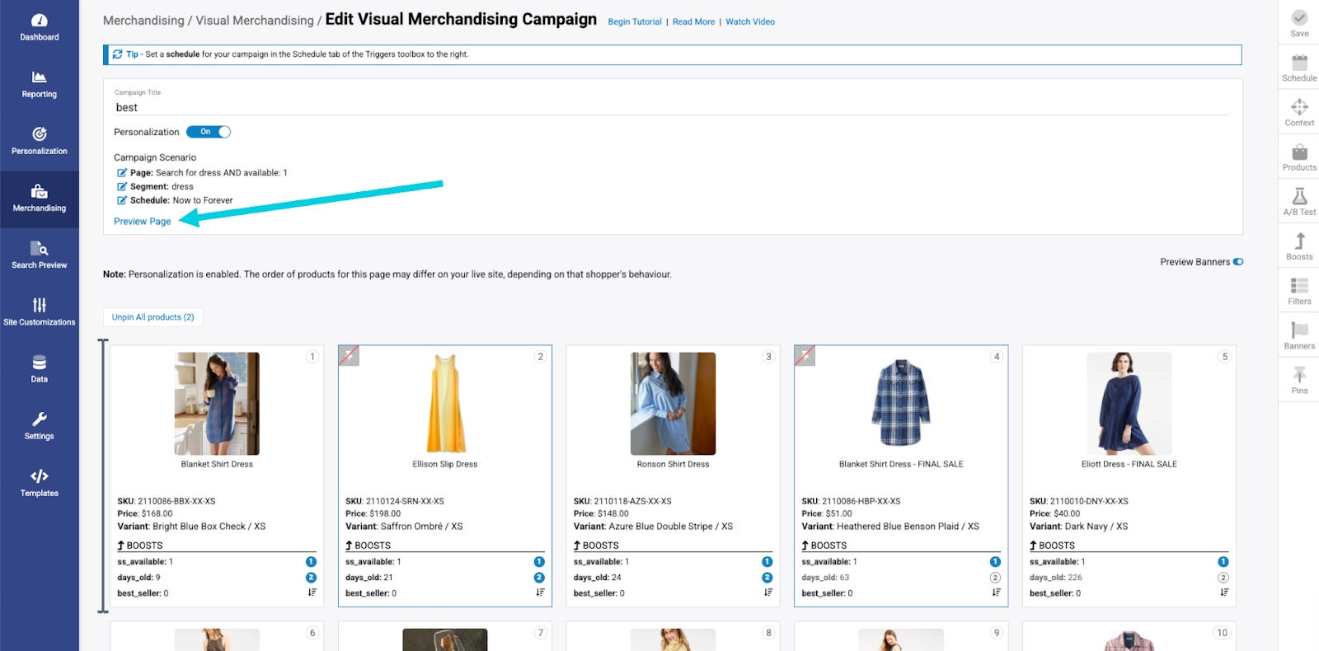Go to Reporting in the sidebar
Image resolution: width=1319 pixels, height=651 pixels.
[x=40, y=84]
